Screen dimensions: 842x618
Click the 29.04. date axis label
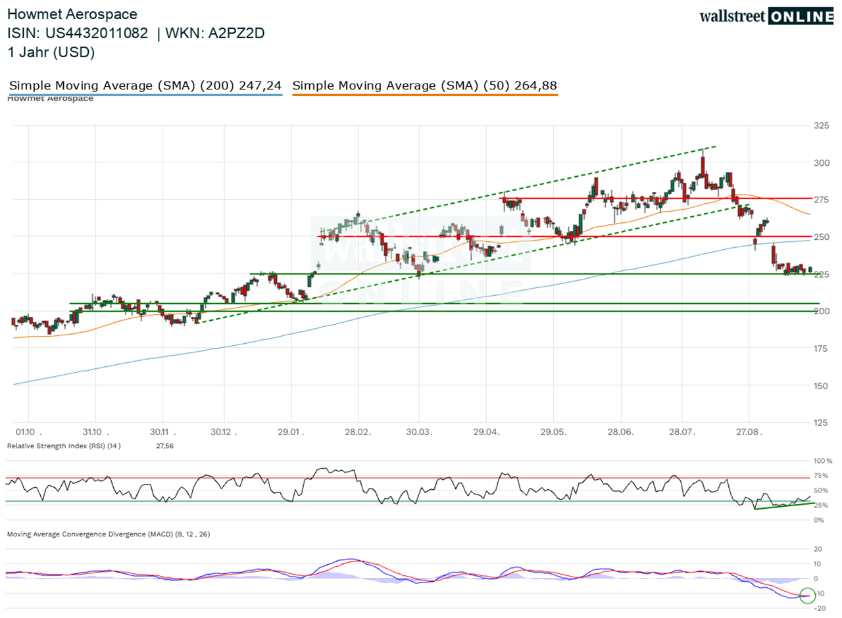click(x=485, y=432)
